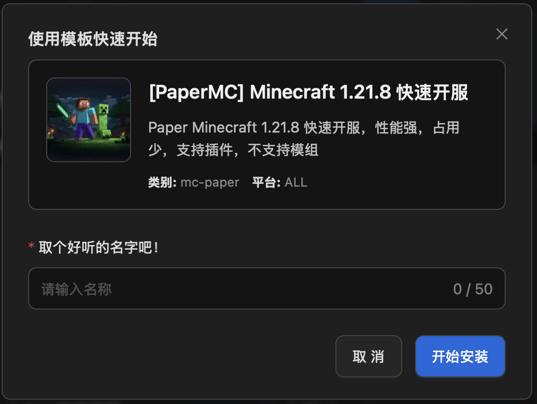537x404 pixels.
Task: Focus the 请输入名称 name input field
Action: [x=239, y=289]
